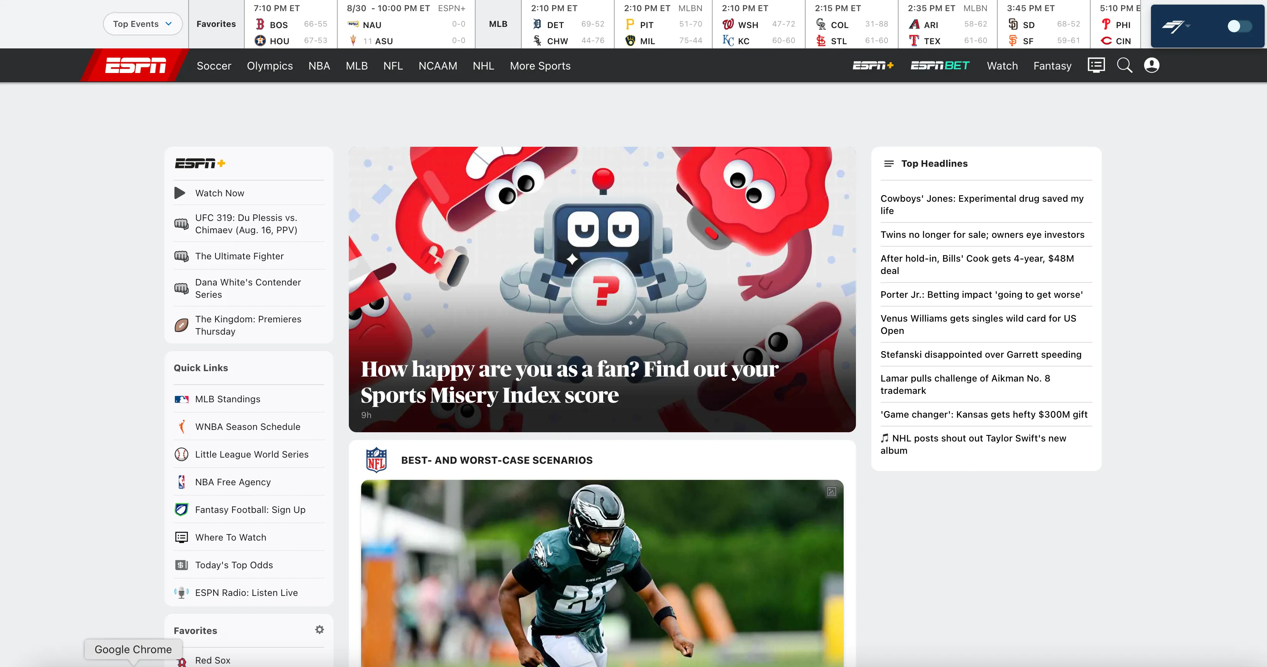Click Today's Top Odds dollar icon
This screenshot has width=1267, height=667.
(181, 565)
